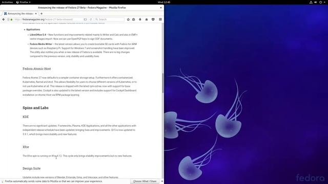The height and width of the screenshot is (184, 328).
Task: Click the network status icon in top bar
Action: coord(311,2)
